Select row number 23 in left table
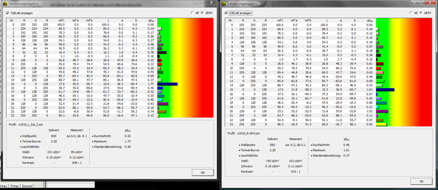 [12, 115]
